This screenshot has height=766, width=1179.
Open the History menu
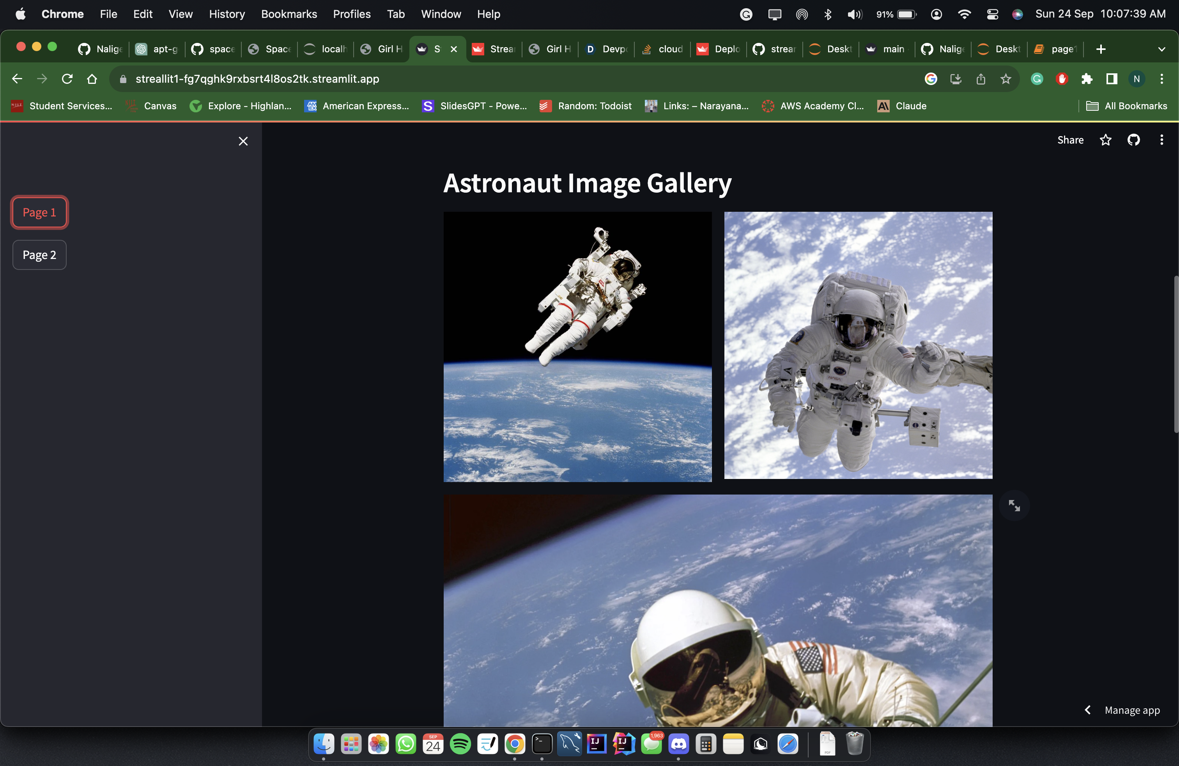point(227,14)
